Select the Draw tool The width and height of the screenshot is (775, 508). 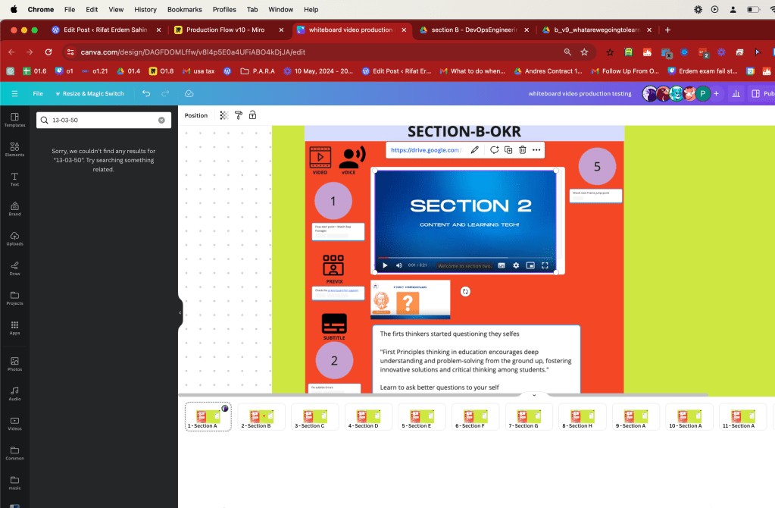(15, 268)
